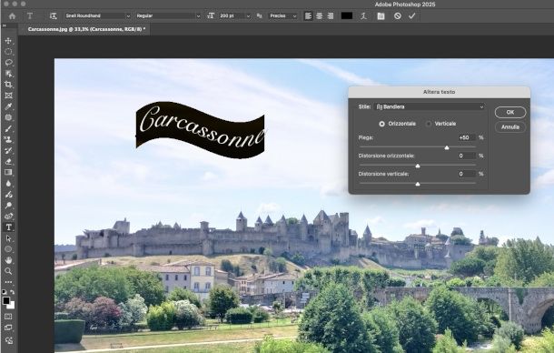Screen dimensions: 554x353
Task: Align text left
Action: point(308,16)
